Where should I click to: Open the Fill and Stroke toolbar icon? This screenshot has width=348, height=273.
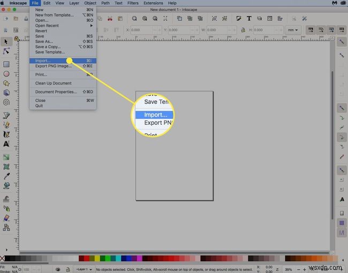point(239,18)
